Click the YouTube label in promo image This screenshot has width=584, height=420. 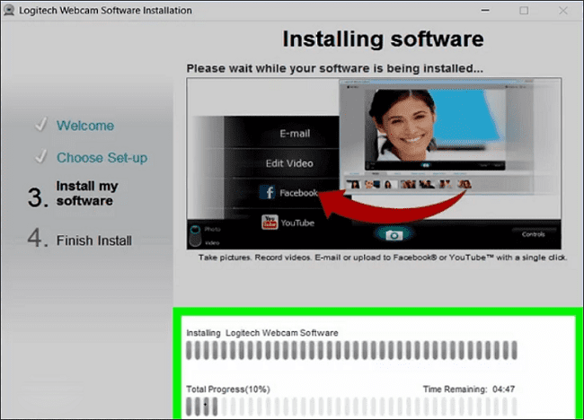(x=297, y=223)
